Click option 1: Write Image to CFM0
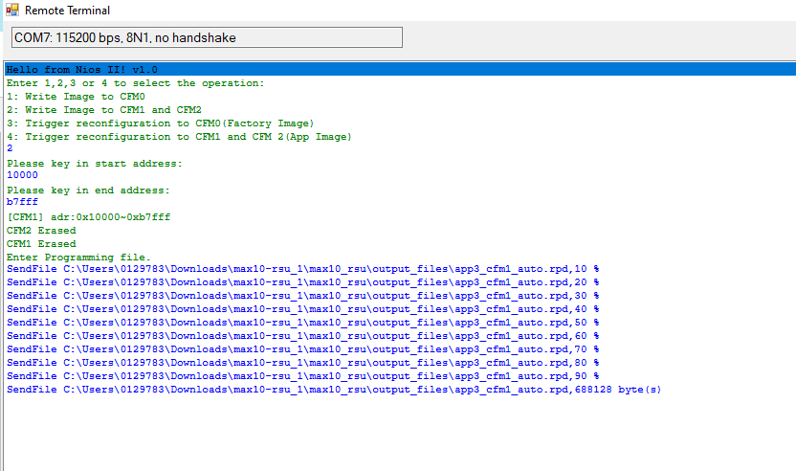The height and width of the screenshot is (471, 796). point(76,97)
